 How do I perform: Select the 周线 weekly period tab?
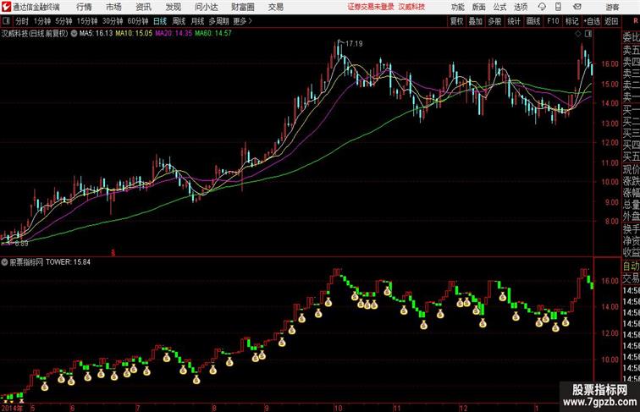(x=179, y=21)
